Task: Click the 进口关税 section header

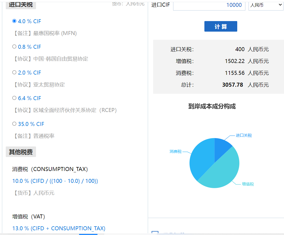Action: pyautogui.click(x=21, y=4)
